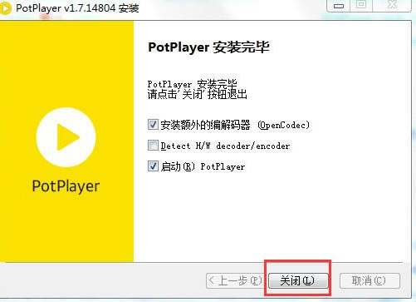
Task: Click the PotPlayer title bar icon
Action: 5,8
